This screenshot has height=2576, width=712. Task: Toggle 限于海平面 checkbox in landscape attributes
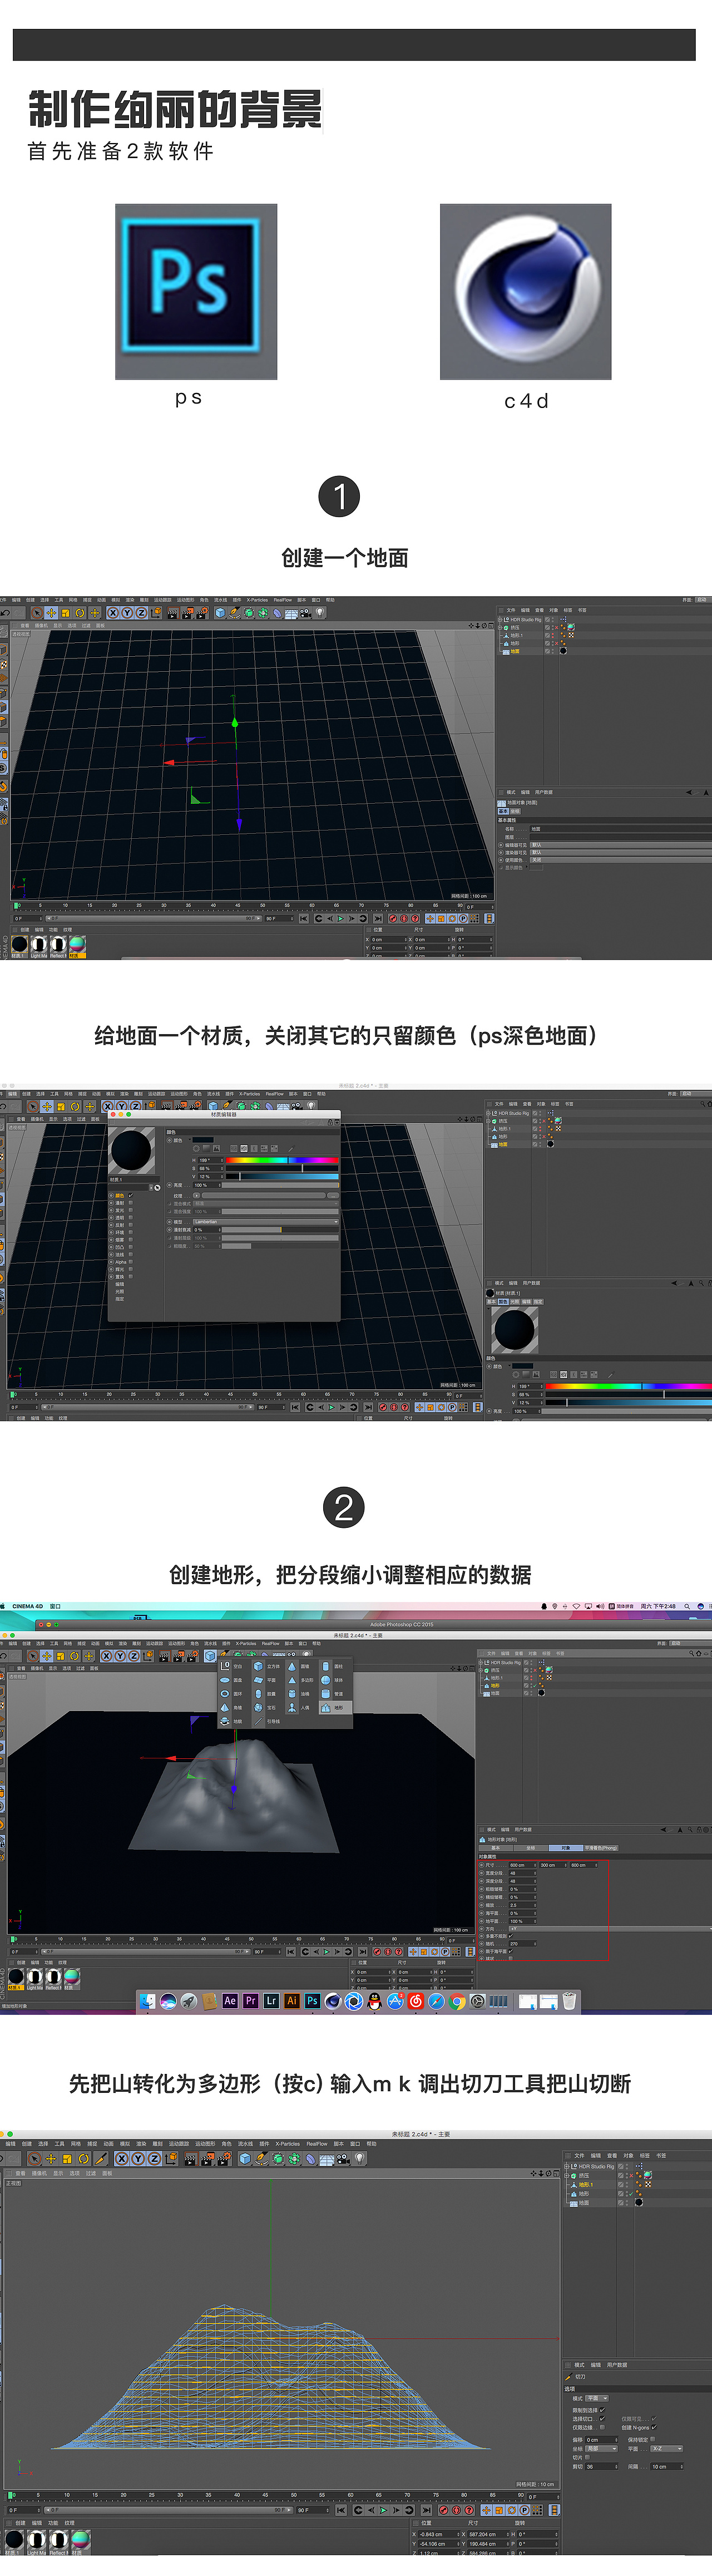pos(511,1951)
